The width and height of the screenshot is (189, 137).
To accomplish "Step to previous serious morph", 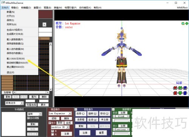I will (x=114, y=129).
